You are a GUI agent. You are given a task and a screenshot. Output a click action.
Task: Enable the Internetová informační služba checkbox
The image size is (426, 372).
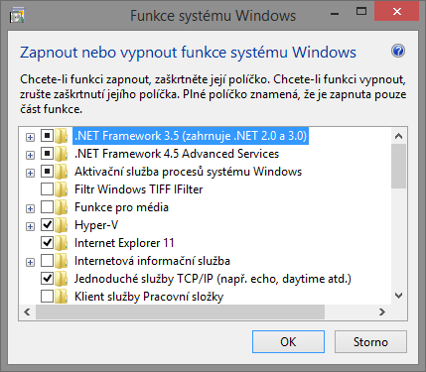[47, 260]
